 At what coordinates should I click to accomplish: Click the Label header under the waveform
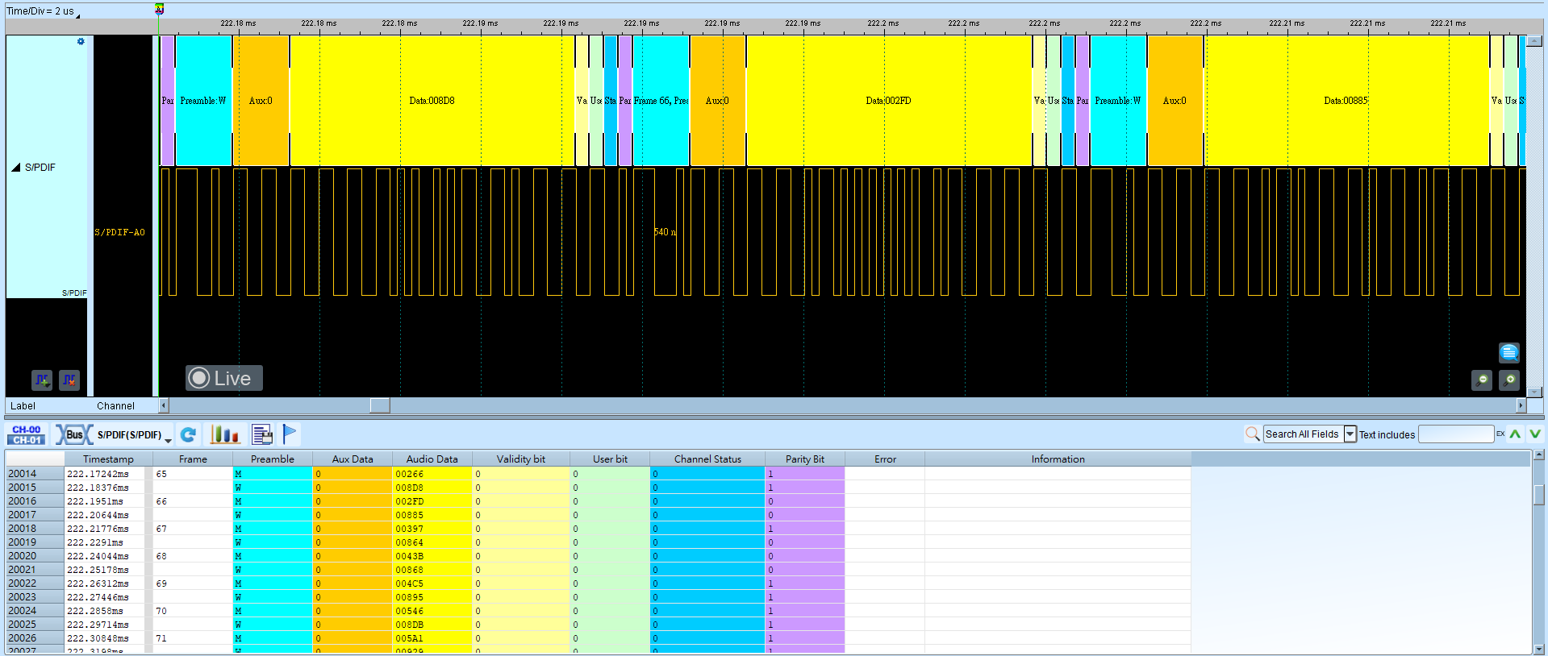point(23,406)
